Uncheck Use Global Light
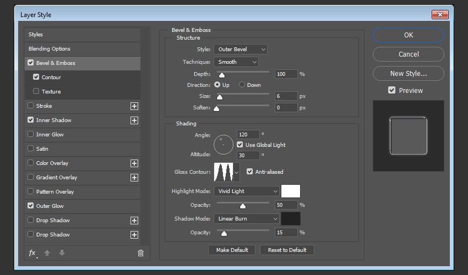This screenshot has width=468, height=275. pos(240,145)
